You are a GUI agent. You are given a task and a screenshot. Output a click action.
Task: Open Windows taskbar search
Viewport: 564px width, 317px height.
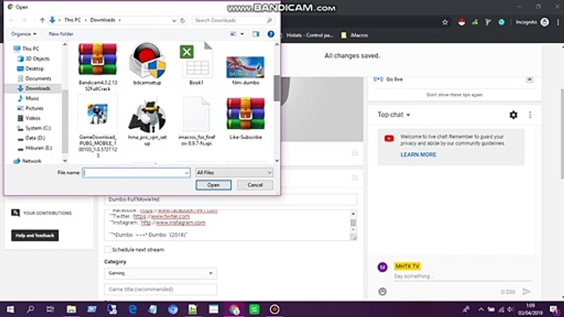[x=30, y=309]
